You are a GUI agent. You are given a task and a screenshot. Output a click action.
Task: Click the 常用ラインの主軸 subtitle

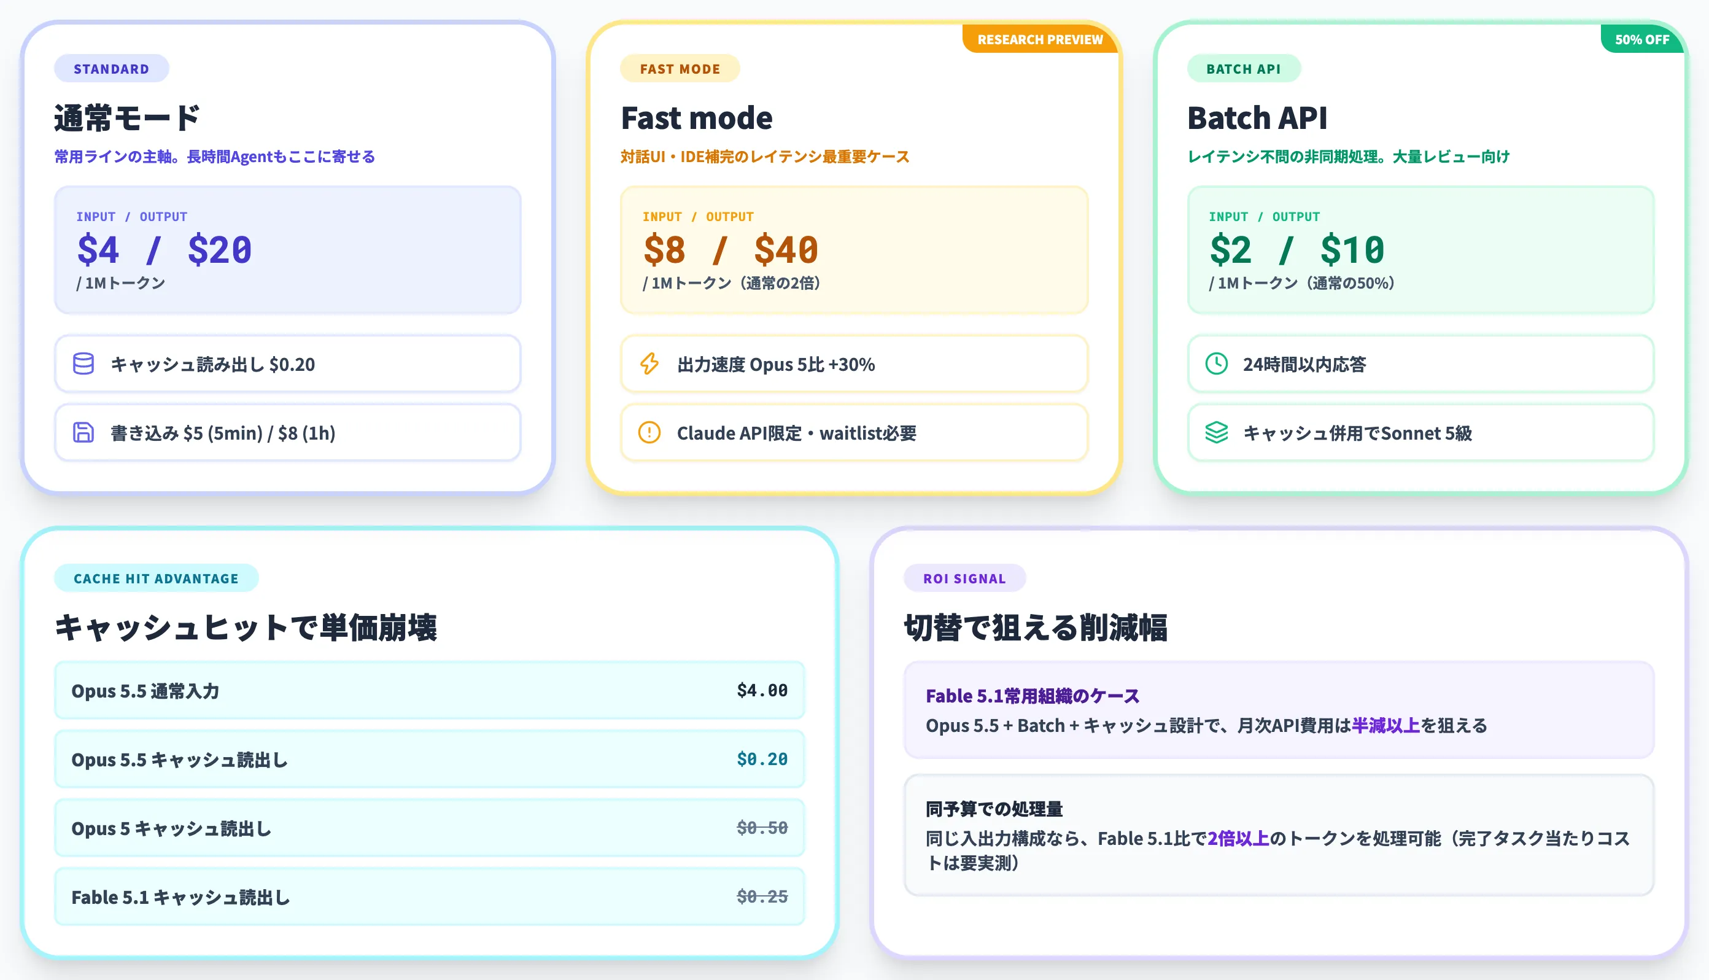pyautogui.click(x=215, y=156)
